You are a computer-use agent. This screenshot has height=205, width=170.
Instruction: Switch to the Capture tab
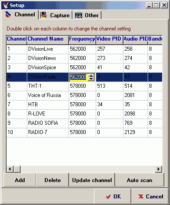pos(55,15)
